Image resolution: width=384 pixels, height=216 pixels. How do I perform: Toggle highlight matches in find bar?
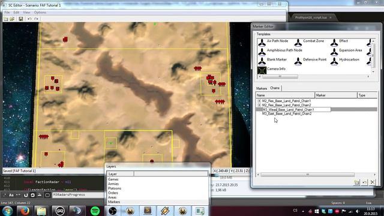(x=47, y=195)
